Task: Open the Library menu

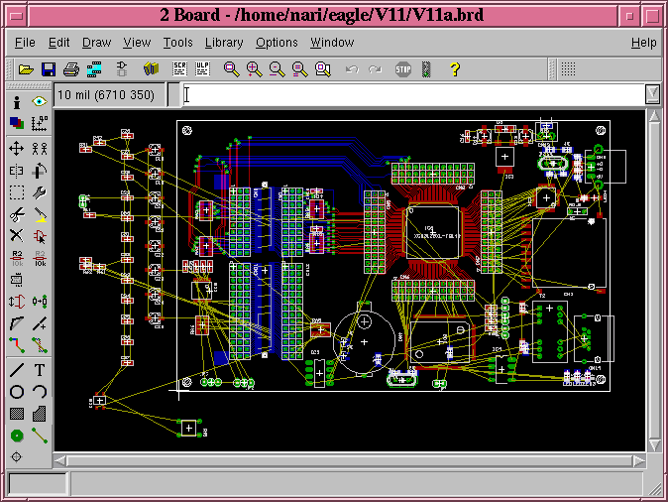Action: pyautogui.click(x=224, y=43)
